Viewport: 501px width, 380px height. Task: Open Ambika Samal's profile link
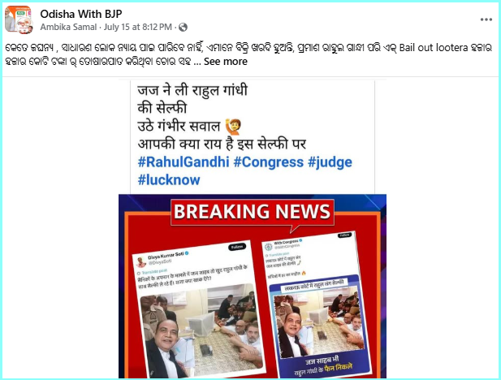pos(68,27)
